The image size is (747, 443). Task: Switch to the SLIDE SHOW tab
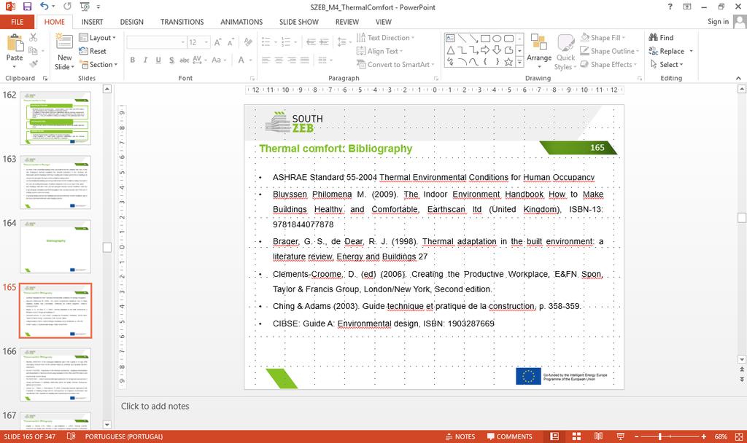click(298, 22)
